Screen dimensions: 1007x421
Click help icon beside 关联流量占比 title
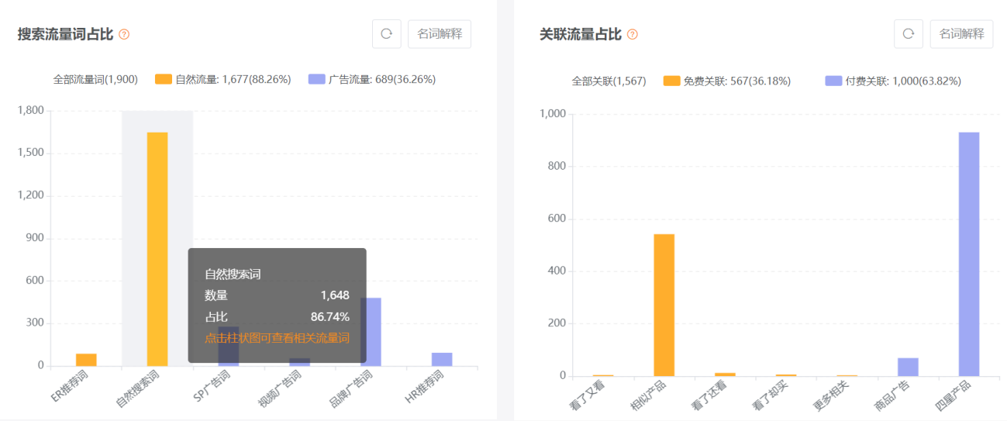633,35
